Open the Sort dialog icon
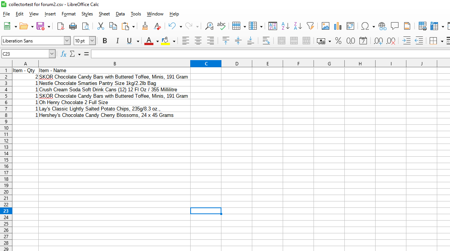Screen dimensions: 450x251 (x=273, y=26)
